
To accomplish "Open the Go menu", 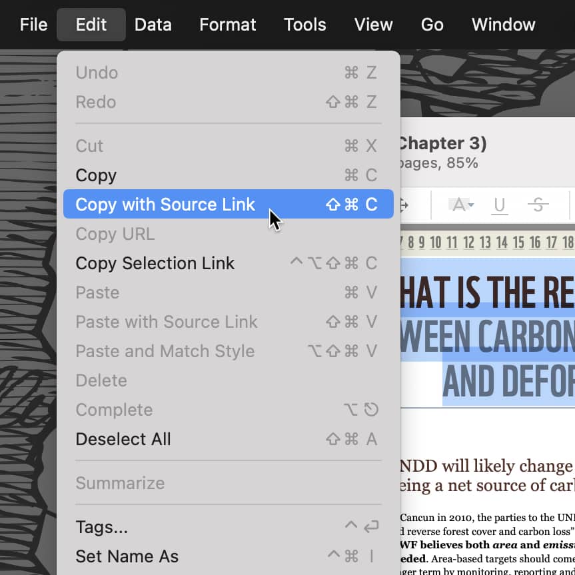I will 432,25.
